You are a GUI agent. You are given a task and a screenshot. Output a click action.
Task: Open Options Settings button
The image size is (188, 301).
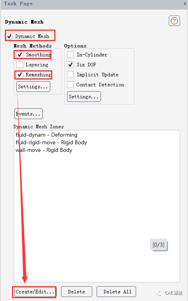[84, 97]
